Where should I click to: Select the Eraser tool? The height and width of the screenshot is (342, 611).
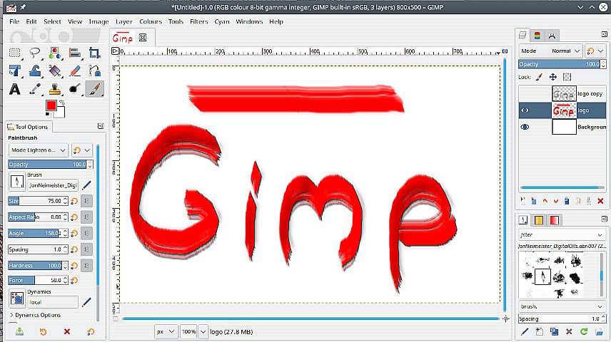coord(74,71)
